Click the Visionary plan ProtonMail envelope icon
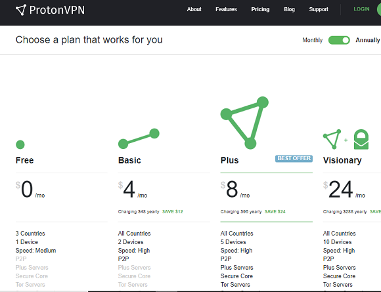 pos(361,139)
